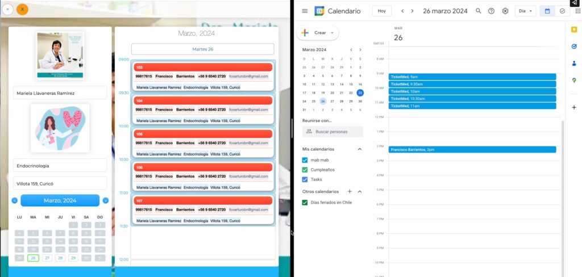Click the orange X button at top left

(22, 9)
